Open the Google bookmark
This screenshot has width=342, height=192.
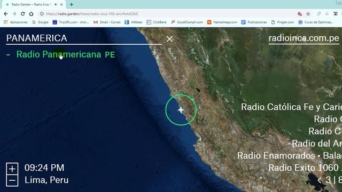pyautogui.click(x=40, y=22)
